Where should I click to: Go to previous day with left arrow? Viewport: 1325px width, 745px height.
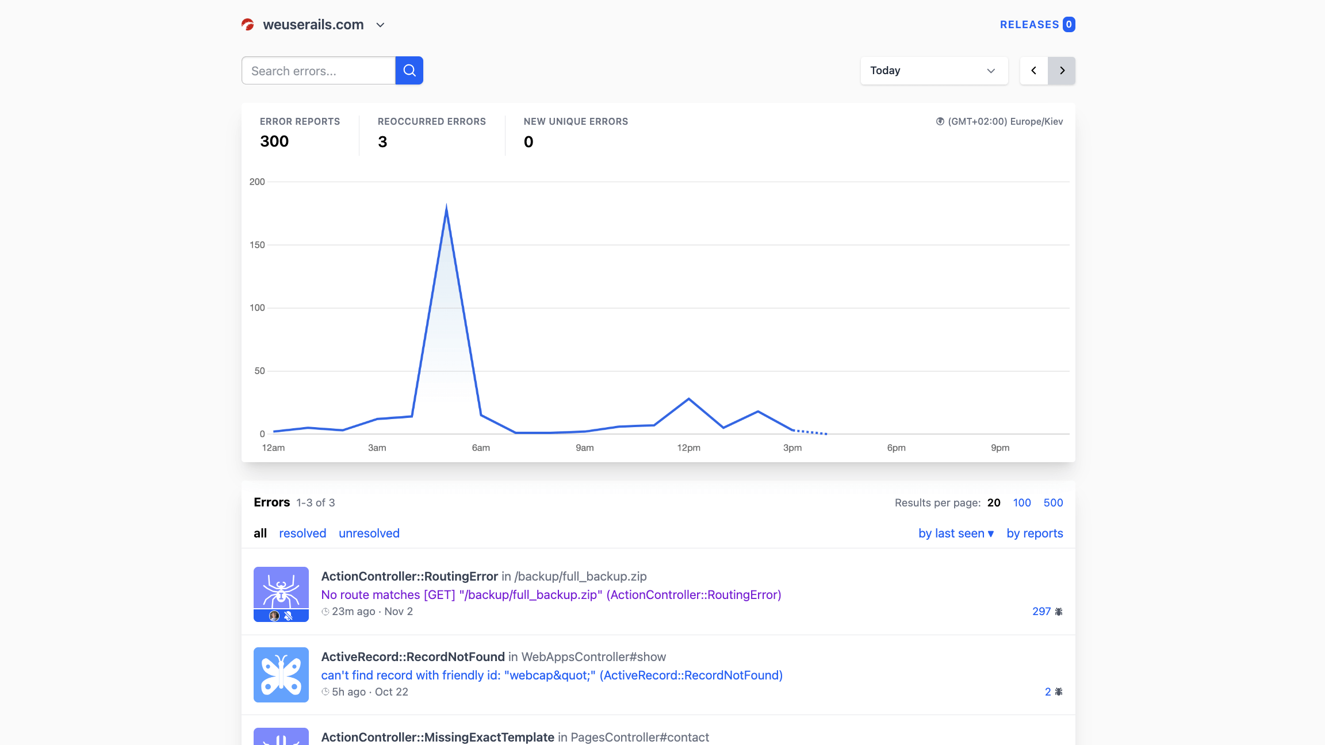1033,70
